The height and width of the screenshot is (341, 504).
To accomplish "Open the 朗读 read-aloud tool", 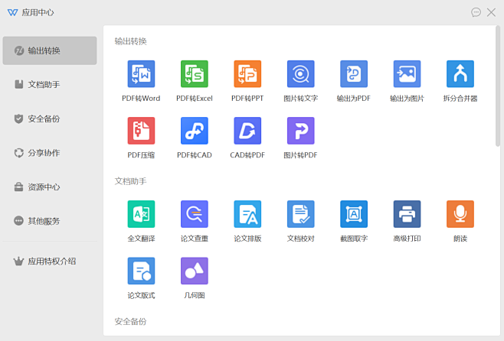I will 460,214.
